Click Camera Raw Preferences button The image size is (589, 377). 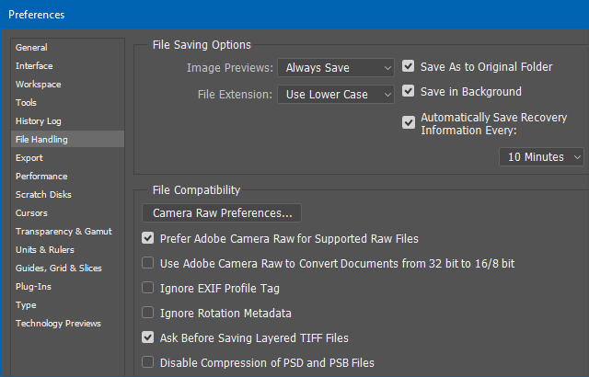(222, 213)
